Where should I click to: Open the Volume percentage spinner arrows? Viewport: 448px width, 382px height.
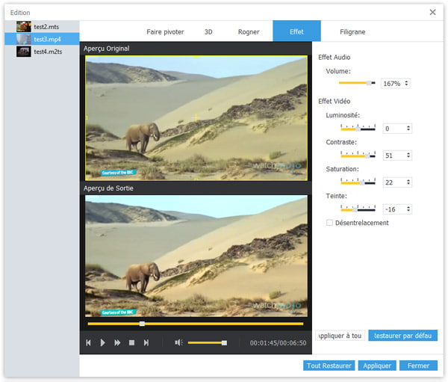pyautogui.click(x=406, y=84)
